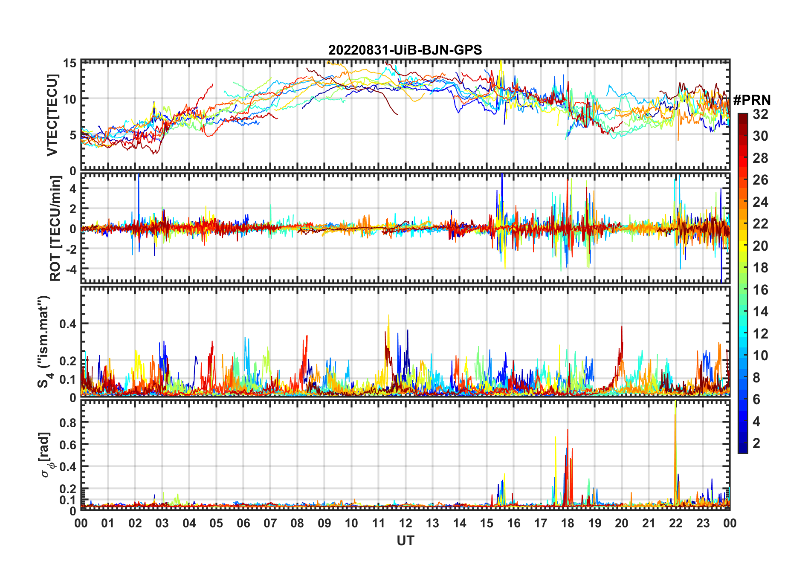Pick the dark blue bottom of the PRN colorbar

coord(742,450)
